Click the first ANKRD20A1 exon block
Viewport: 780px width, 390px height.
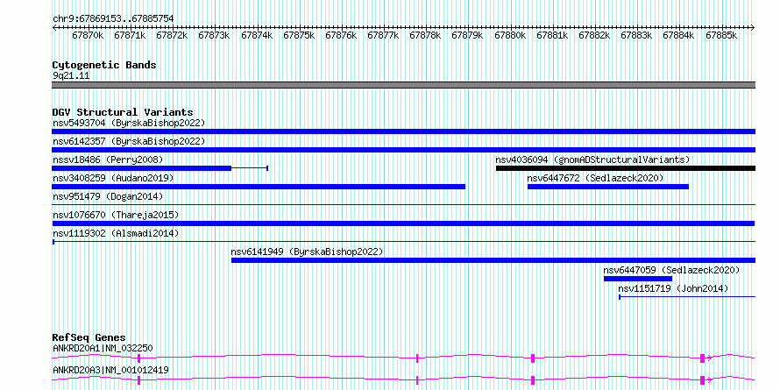138,358
